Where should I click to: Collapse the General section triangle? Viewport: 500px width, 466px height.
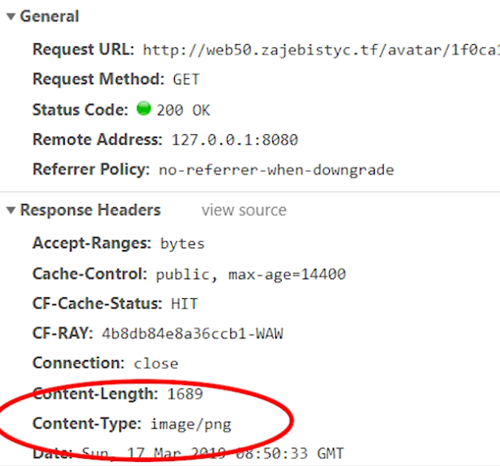[x=11, y=17]
